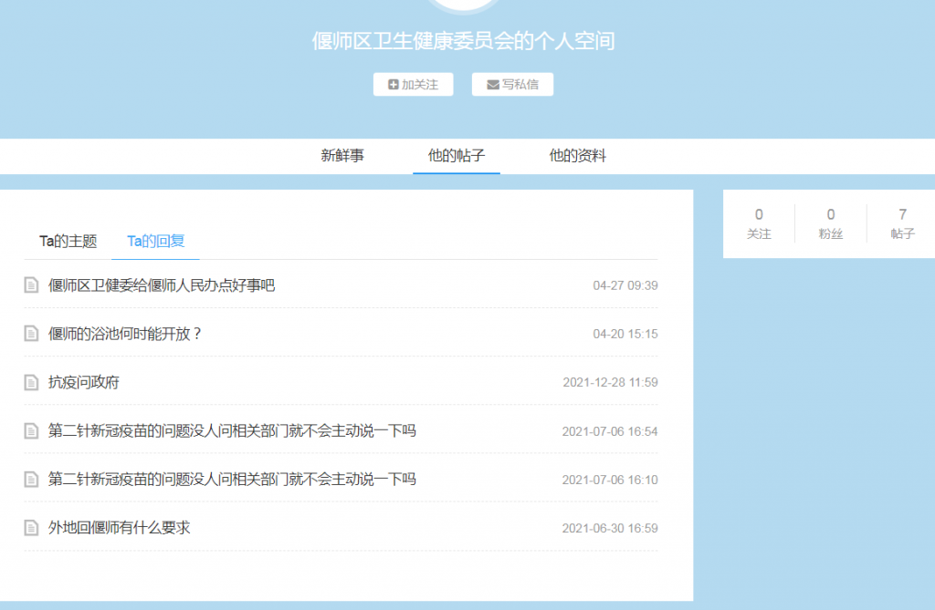Screen dimensions: 935x610
Task: Click the plus icon in 加关注 button
Action: click(394, 85)
